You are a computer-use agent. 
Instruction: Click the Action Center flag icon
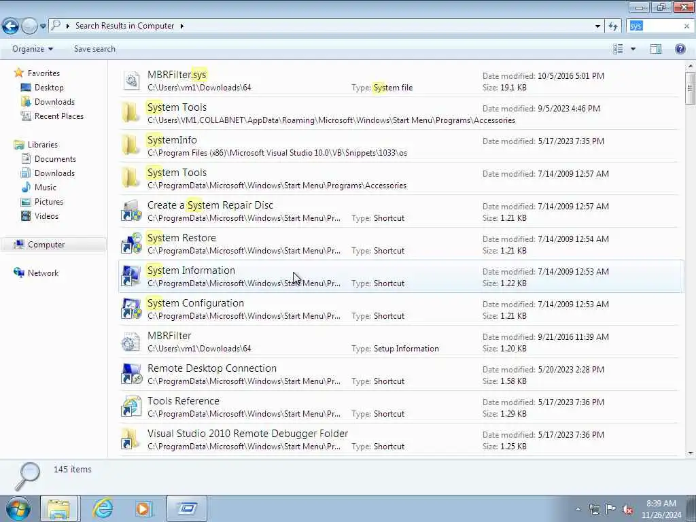[611, 509]
